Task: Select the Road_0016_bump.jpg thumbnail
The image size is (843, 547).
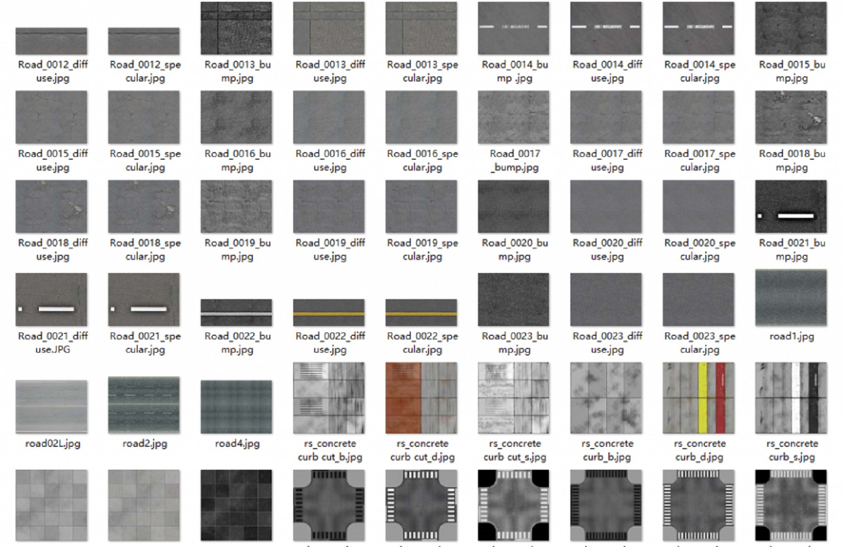Action: click(237, 117)
